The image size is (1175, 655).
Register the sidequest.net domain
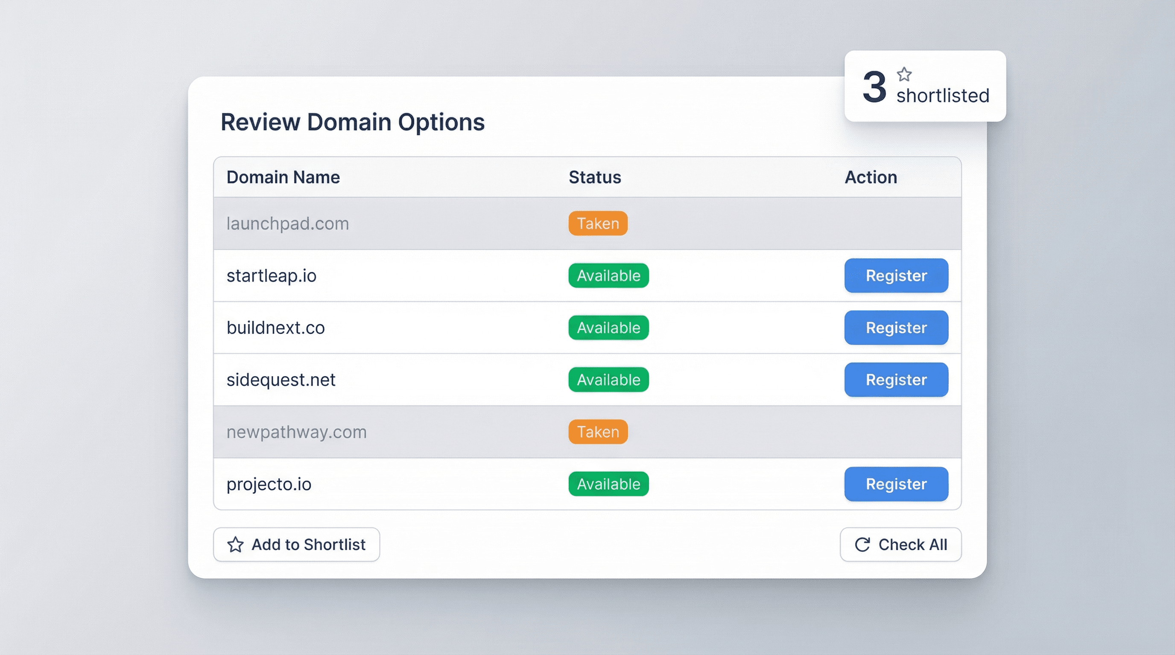[x=895, y=380]
